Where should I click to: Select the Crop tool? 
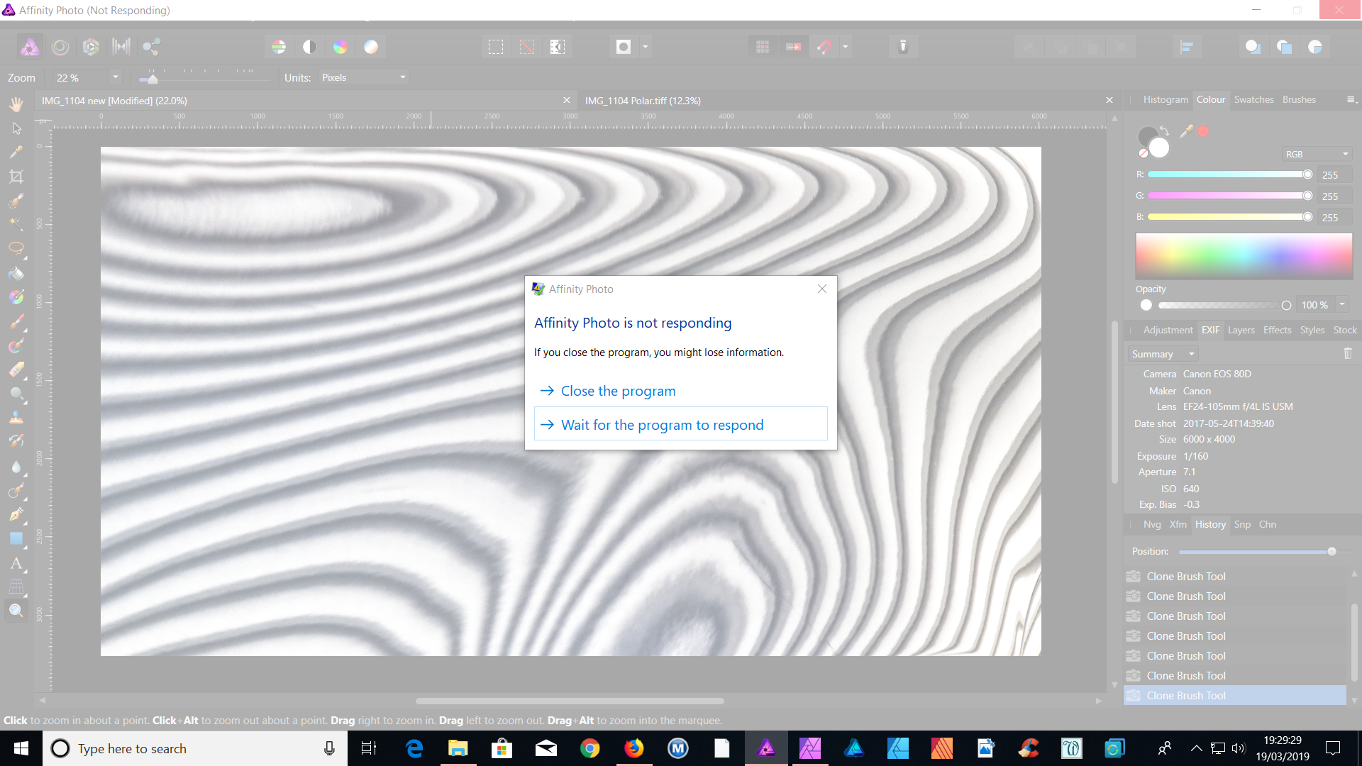tap(16, 177)
